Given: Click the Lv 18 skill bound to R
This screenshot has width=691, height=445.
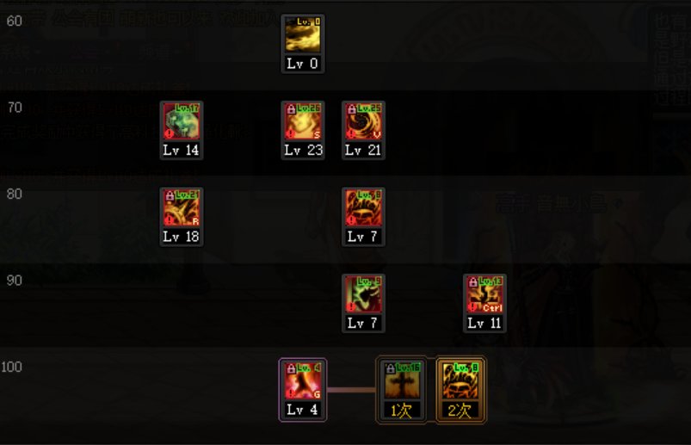Looking at the screenshot, I should [181, 207].
